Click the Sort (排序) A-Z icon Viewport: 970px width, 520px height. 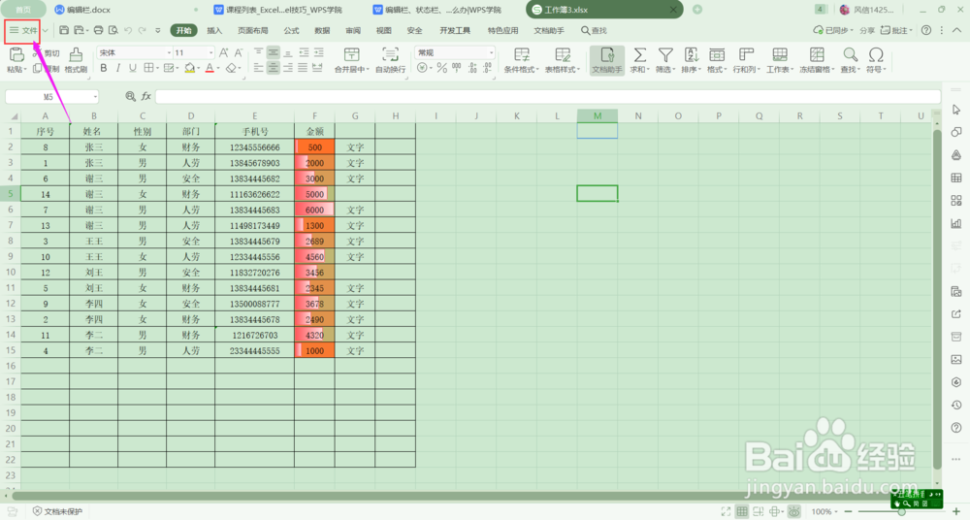point(691,55)
